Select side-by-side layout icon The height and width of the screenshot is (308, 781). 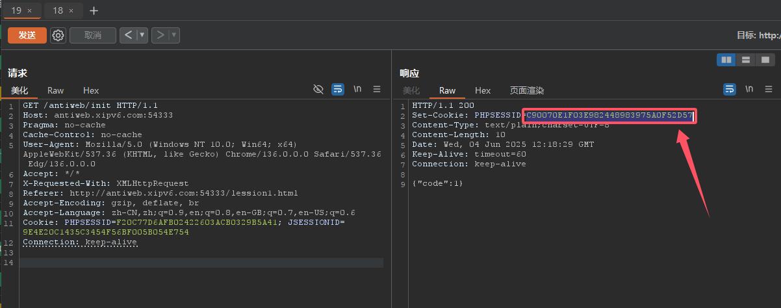[x=726, y=60]
